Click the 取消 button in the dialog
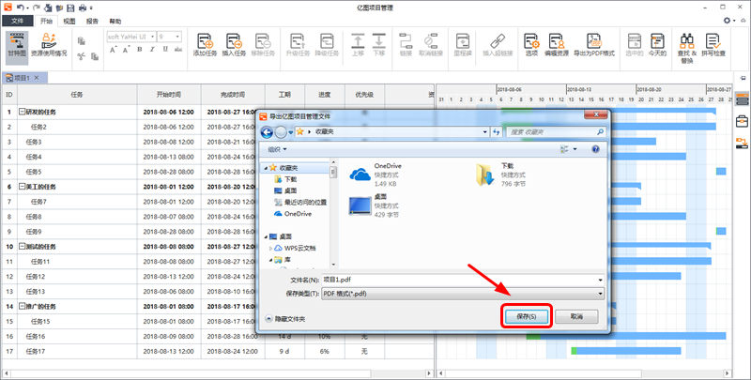The height and width of the screenshot is (380, 751). click(576, 316)
